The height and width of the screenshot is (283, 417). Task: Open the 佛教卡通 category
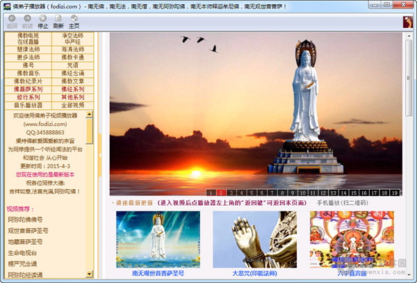72,58
